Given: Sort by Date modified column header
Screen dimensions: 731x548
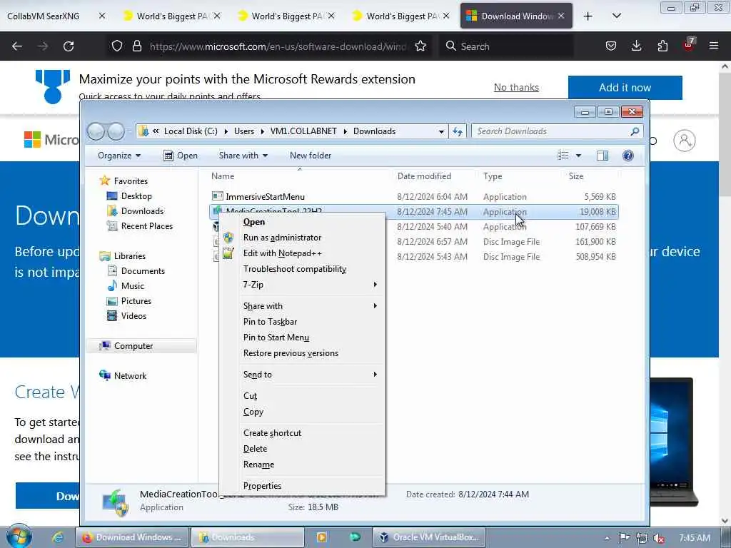Looking at the screenshot, I should click(424, 176).
